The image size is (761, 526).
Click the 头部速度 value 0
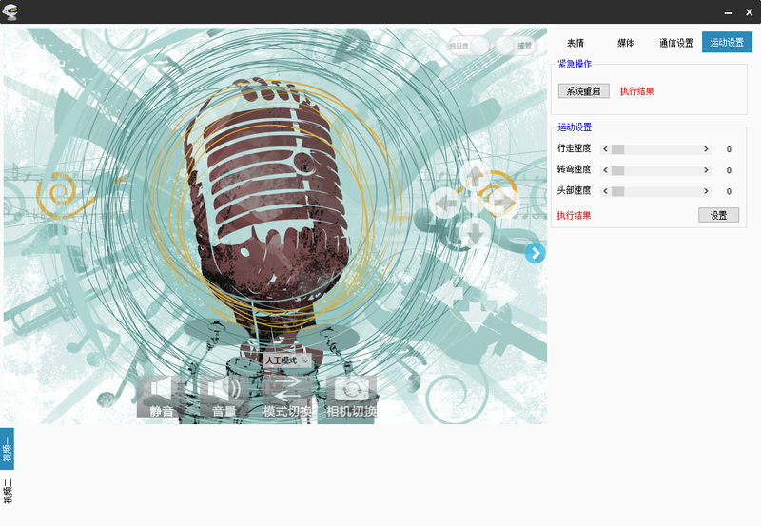729,192
